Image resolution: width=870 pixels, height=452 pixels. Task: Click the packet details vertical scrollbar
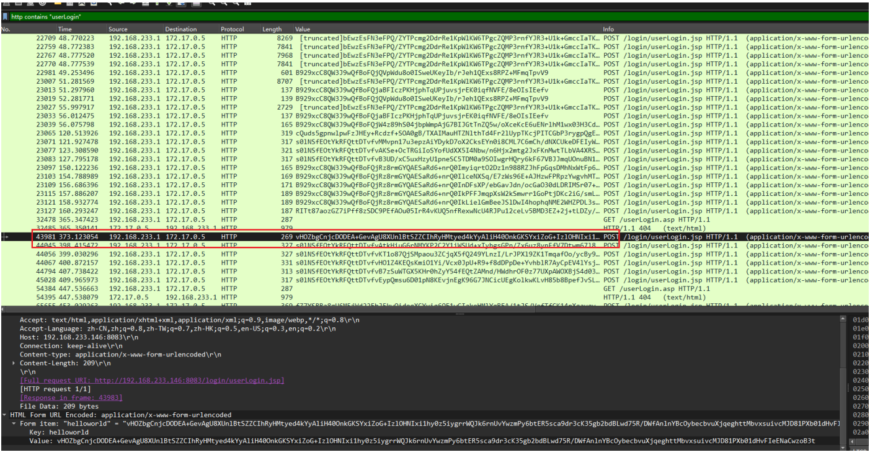tap(841, 381)
